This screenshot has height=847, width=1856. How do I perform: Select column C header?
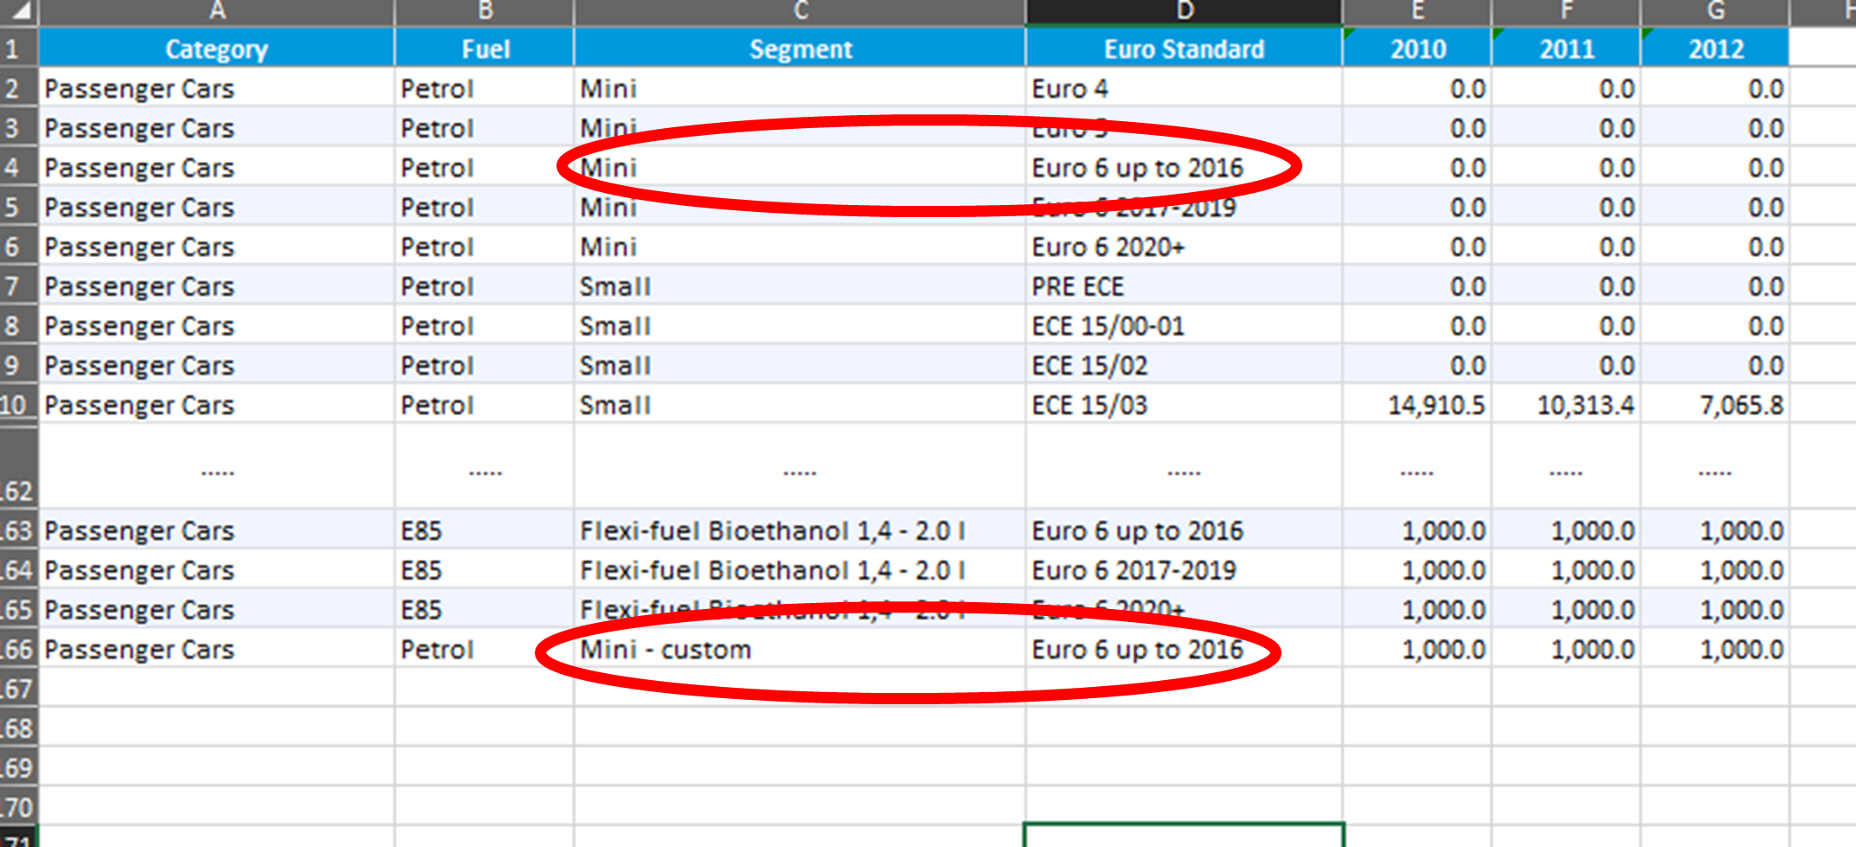[800, 10]
